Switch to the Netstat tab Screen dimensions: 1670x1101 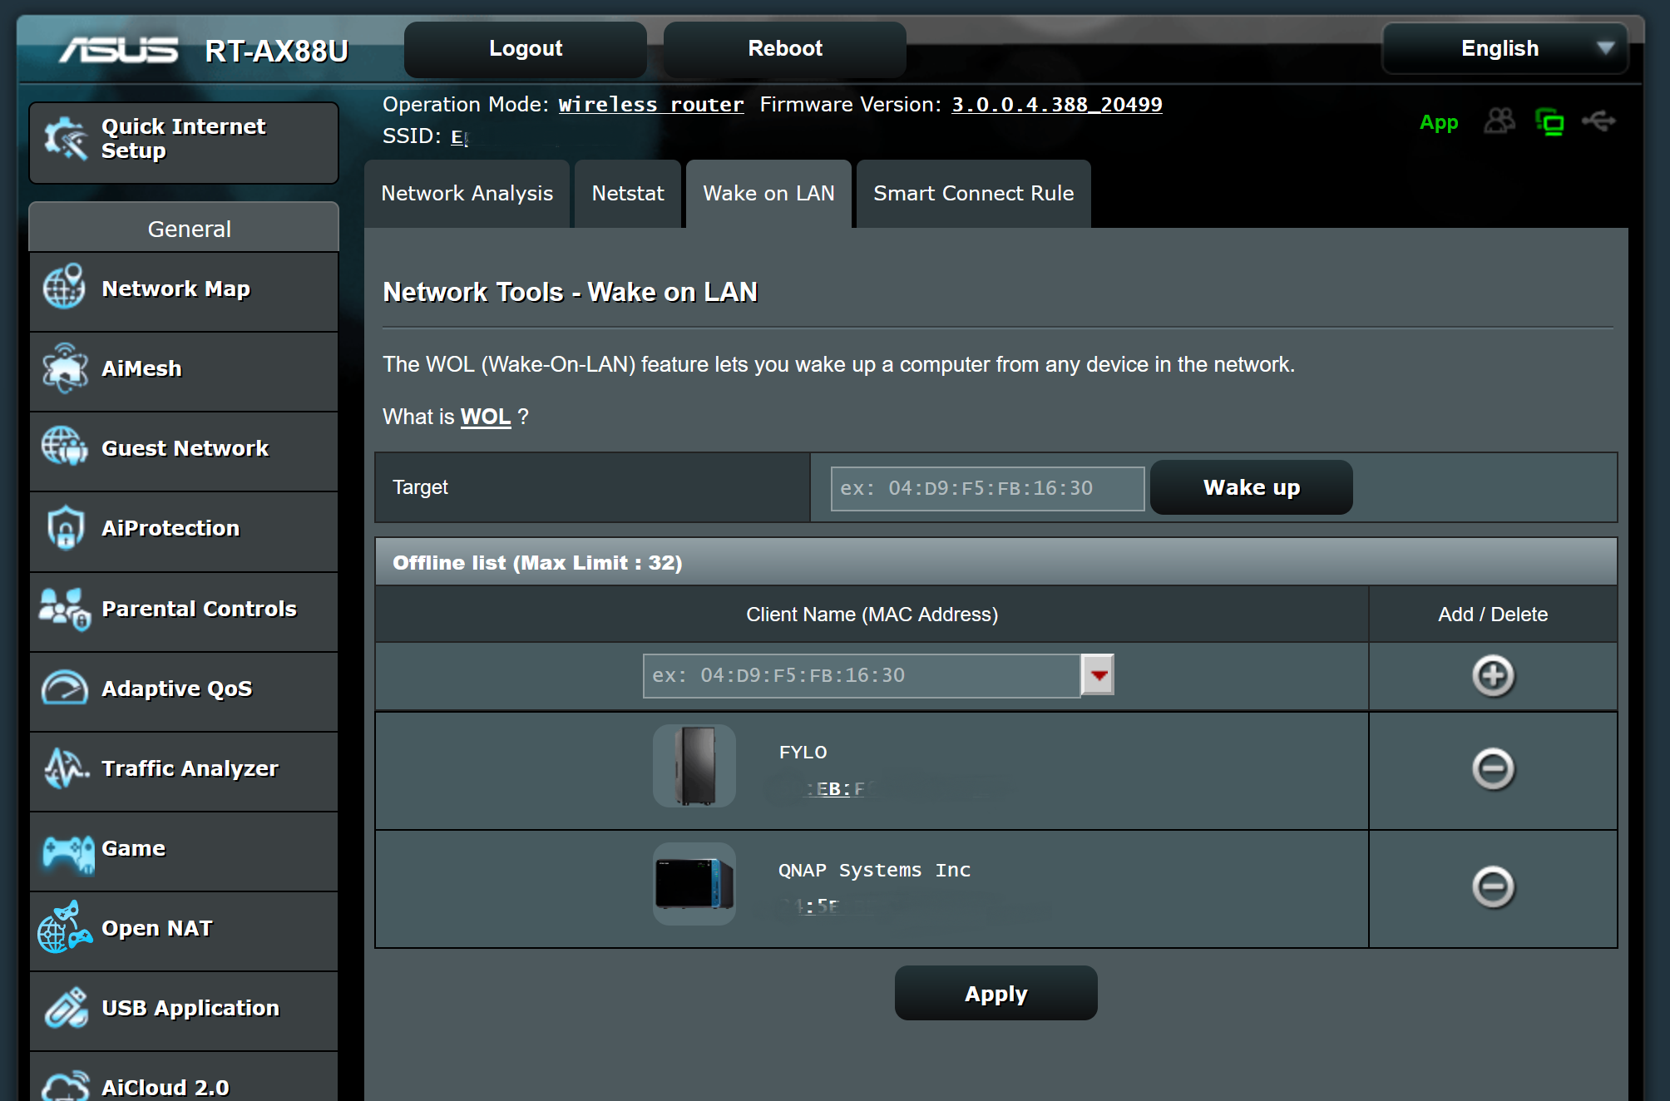pyautogui.click(x=628, y=194)
